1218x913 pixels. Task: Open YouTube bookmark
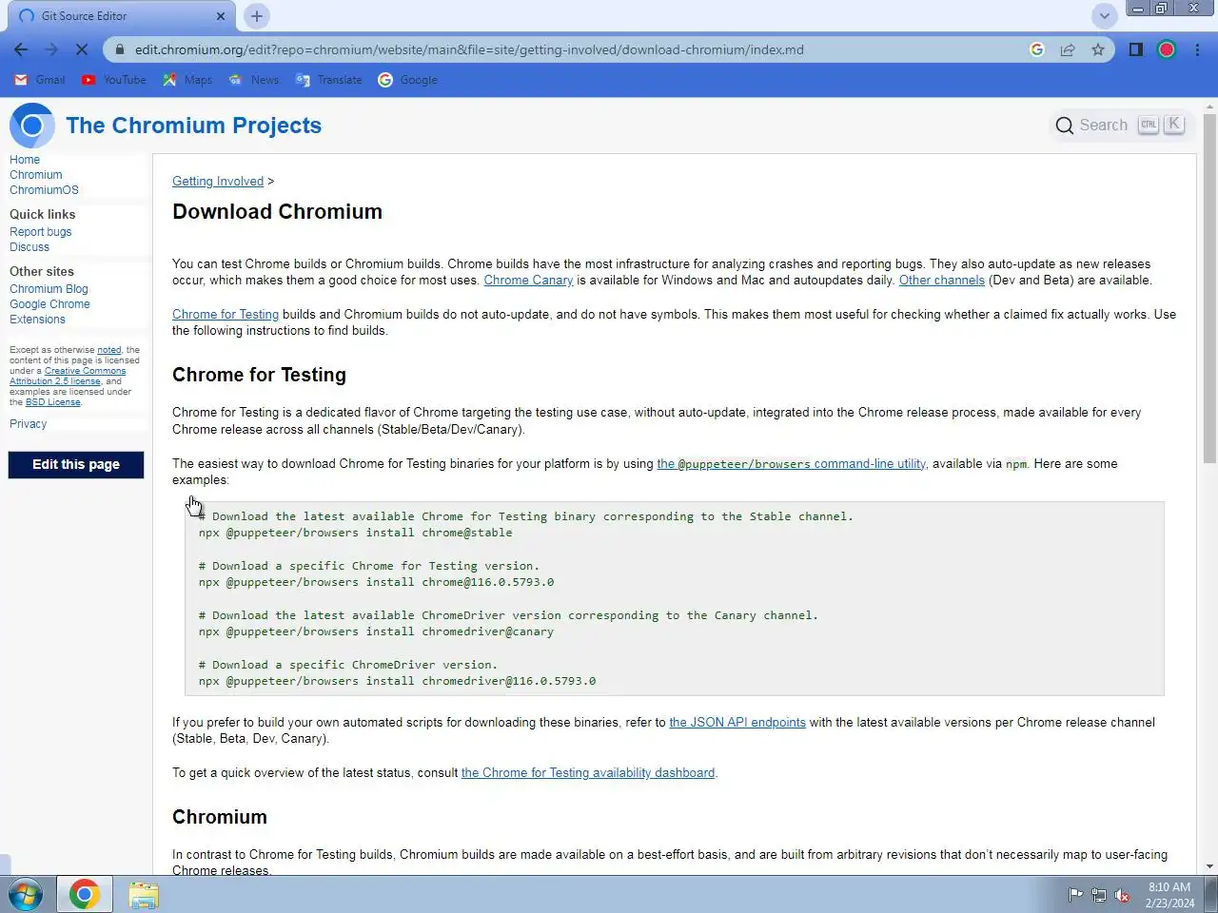click(x=114, y=80)
